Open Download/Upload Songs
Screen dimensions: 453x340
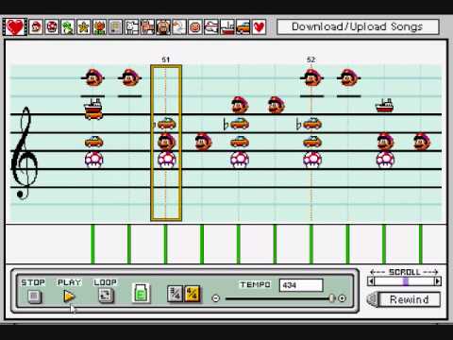tap(358, 26)
